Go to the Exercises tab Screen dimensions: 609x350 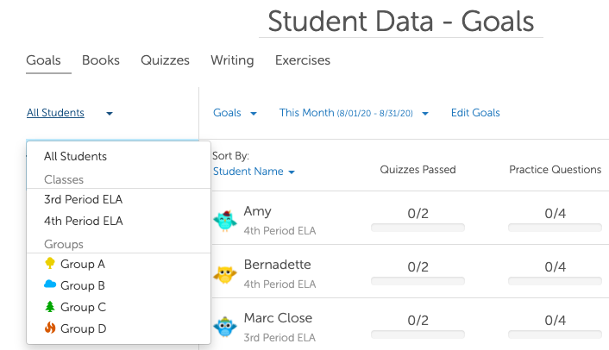click(302, 60)
